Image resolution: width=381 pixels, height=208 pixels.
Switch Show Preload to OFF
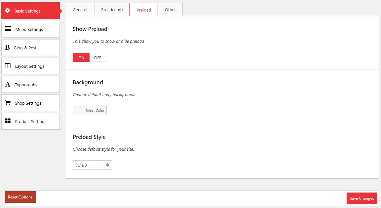point(97,58)
